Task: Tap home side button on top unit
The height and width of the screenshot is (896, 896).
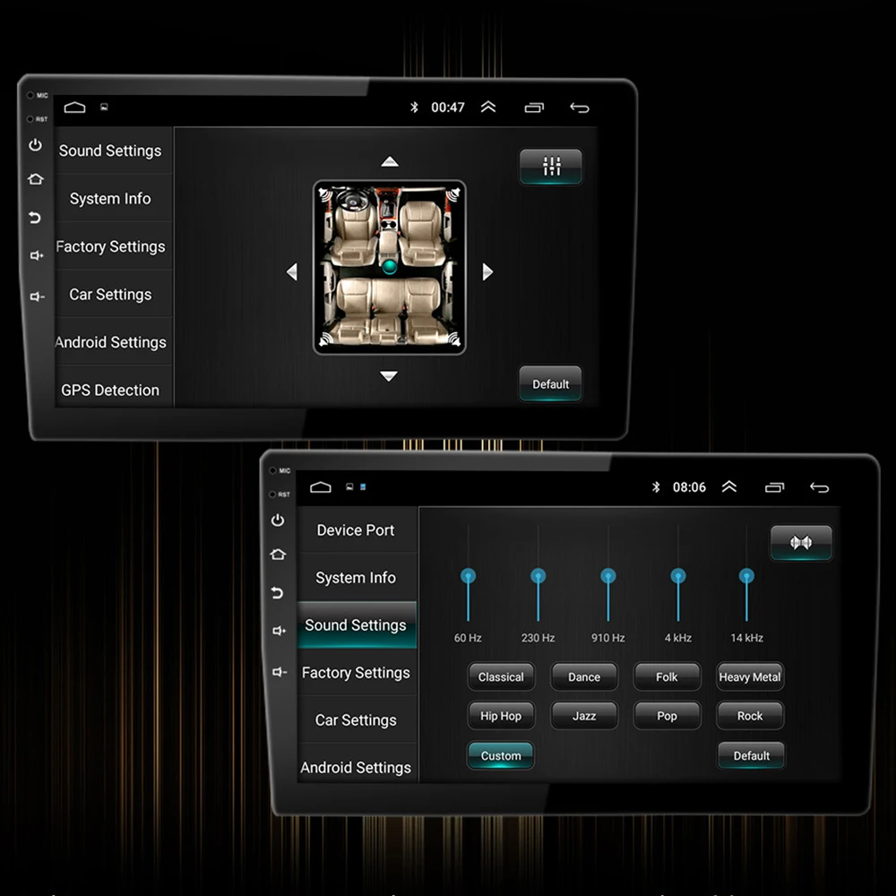Action: [x=36, y=179]
